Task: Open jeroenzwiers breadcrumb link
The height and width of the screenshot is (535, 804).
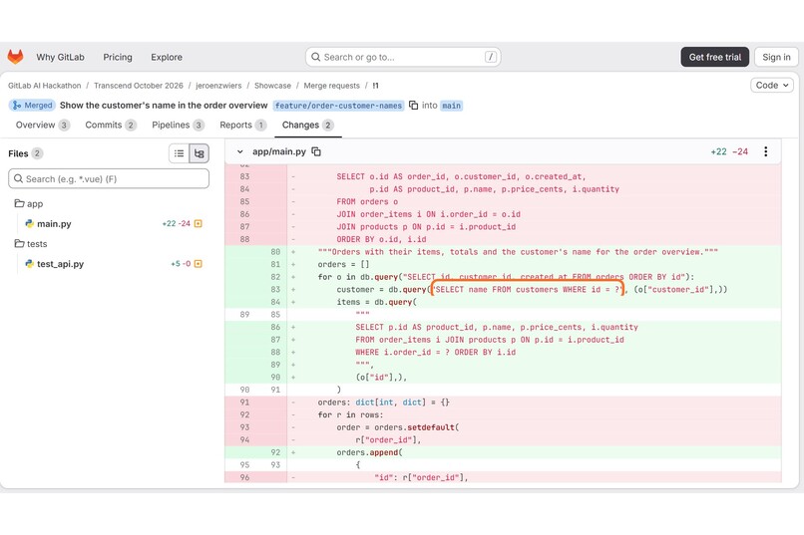Action: [x=218, y=86]
